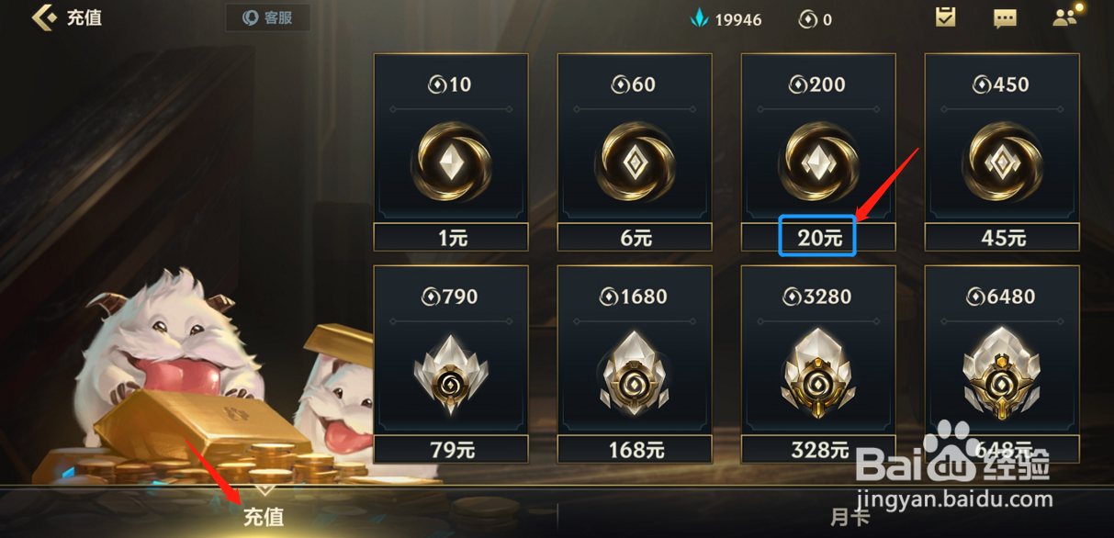This screenshot has height=538, width=1114.
Task: Open the friends list icon
Action: pos(1065,16)
